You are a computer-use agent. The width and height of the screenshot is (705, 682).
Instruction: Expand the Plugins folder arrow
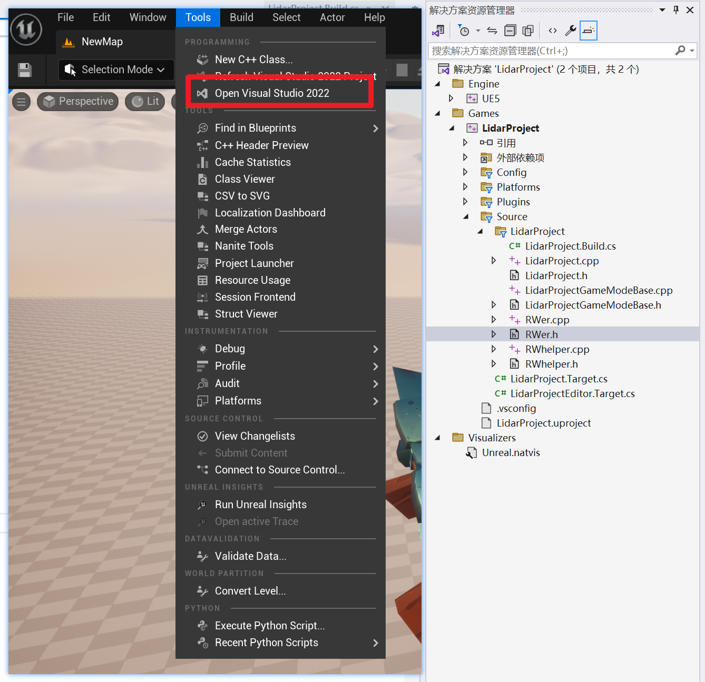coord(465,202)
